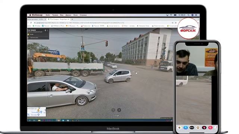Click the silver hatchback in the Street View intersection
Image resolution: width=239 pixels, height=134 pixels.
pos(118,76)
